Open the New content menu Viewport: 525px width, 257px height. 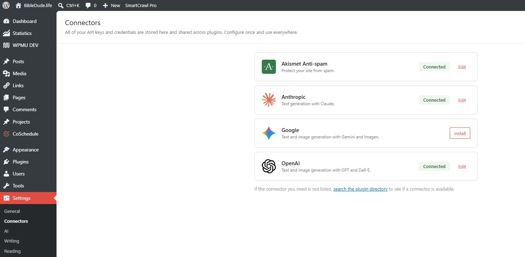point(111,5)
